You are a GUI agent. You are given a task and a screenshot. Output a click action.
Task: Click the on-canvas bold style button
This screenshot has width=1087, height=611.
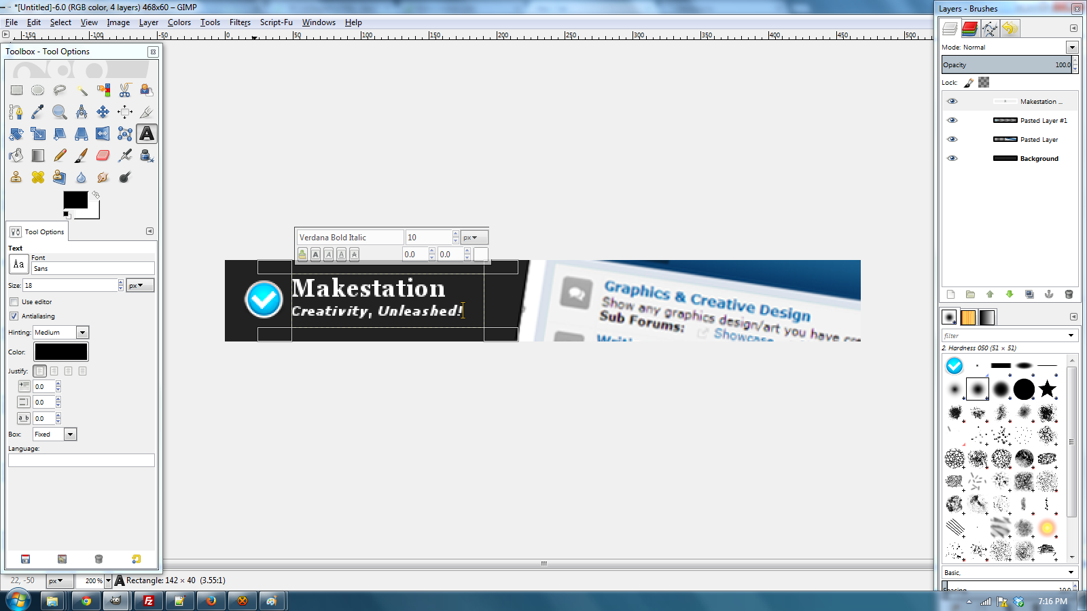click(x=315, y=255)
